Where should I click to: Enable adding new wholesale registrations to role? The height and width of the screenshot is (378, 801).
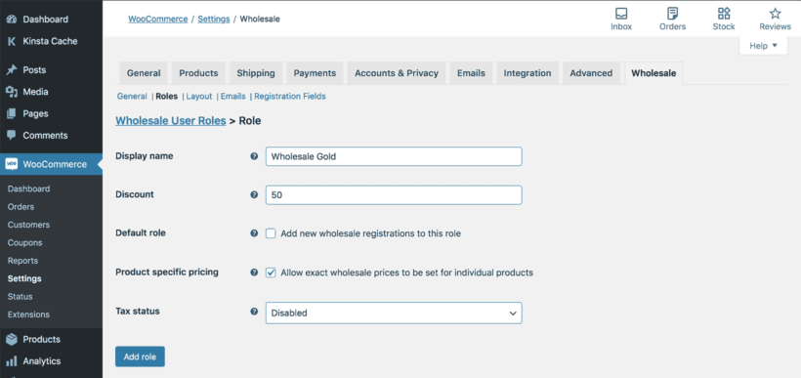point(271,234)
